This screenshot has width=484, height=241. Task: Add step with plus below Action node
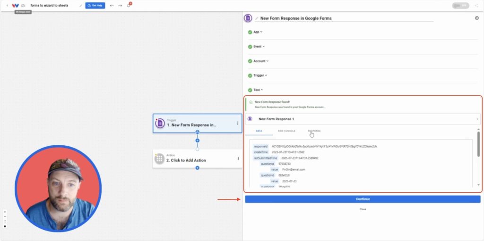[x=198, y=168]
